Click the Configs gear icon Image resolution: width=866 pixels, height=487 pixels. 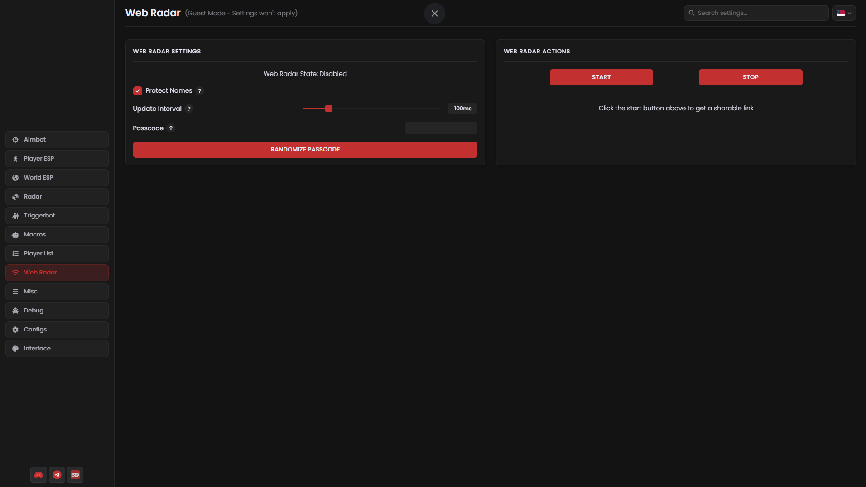15,330
